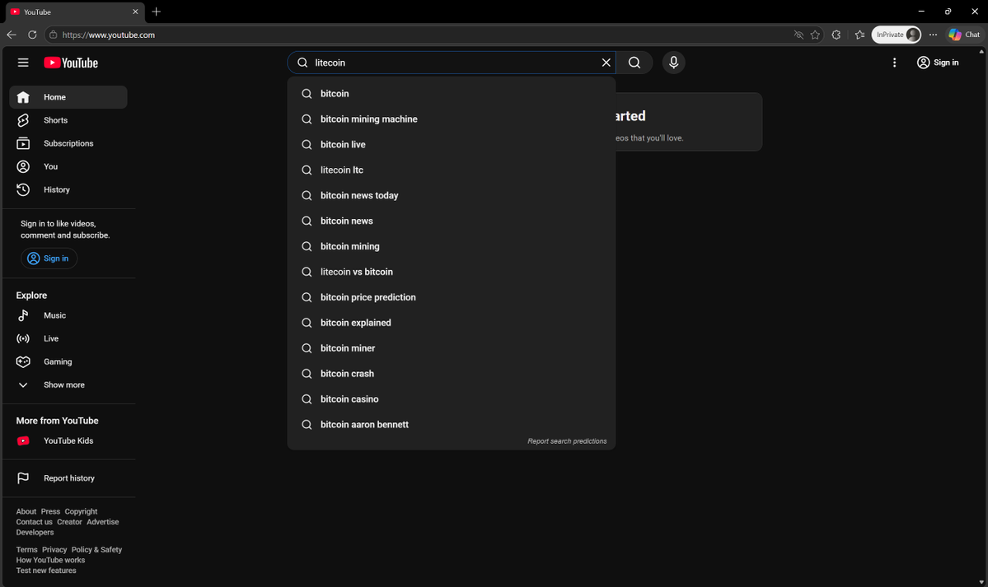The image size is (988, 587).
Task: Click the About footer link
Action: [x=26, y=511]
